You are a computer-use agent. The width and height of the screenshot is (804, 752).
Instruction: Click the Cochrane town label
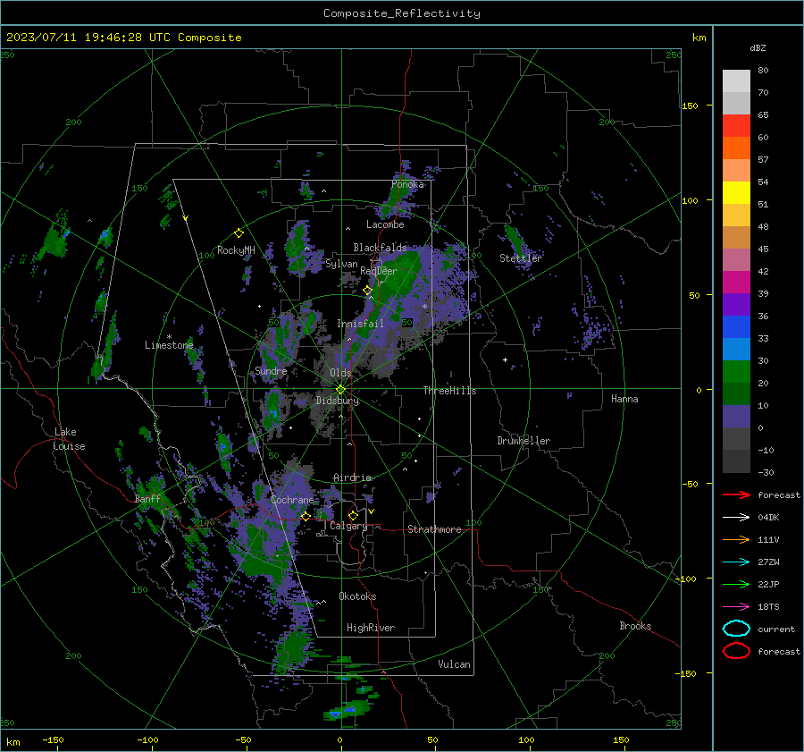(292, 500)
